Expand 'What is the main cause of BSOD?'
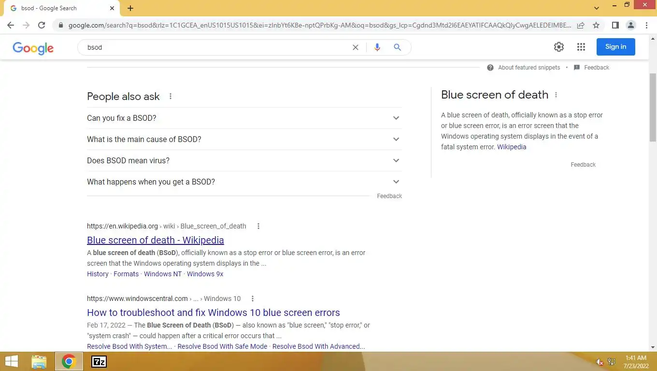The image size is (657, 371). click(x=244, y=139)
